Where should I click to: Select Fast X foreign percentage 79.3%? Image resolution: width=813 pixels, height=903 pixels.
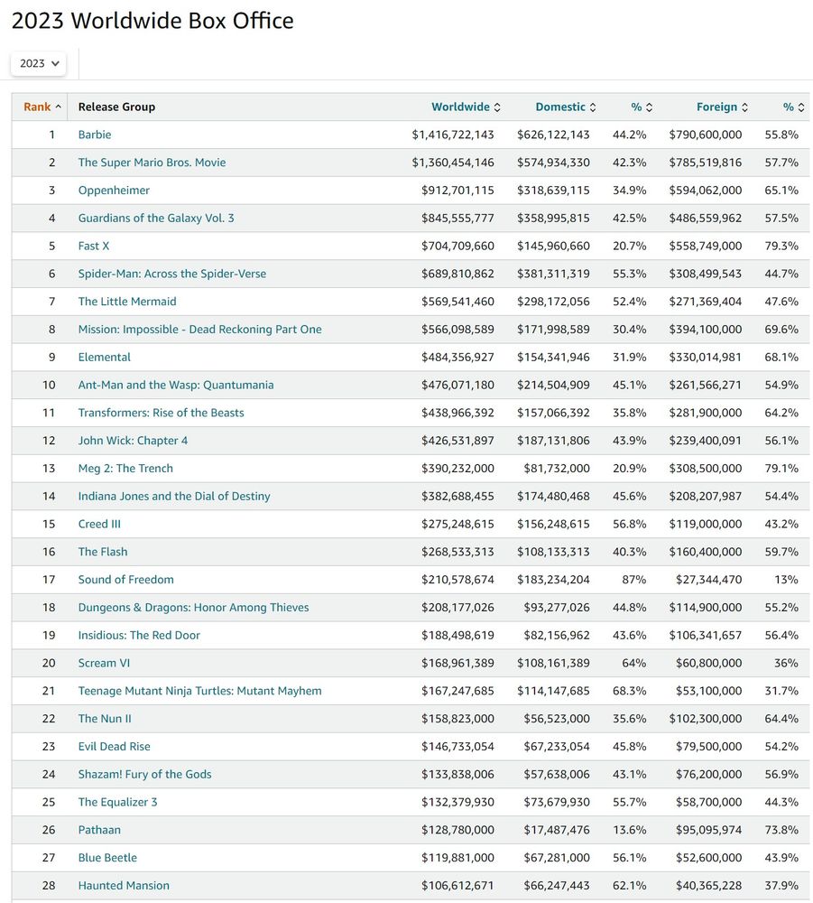pyautogui.click(x=781, y=246)
